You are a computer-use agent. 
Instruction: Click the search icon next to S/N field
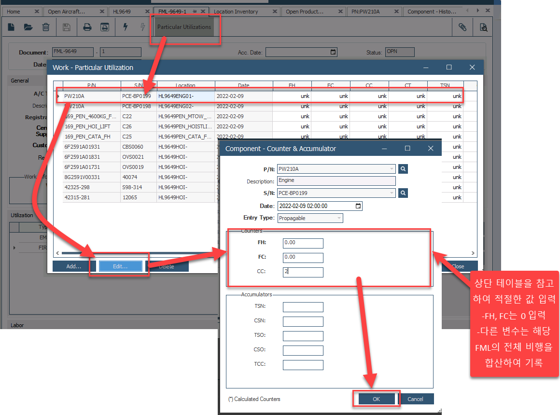(x=404, y=193)
